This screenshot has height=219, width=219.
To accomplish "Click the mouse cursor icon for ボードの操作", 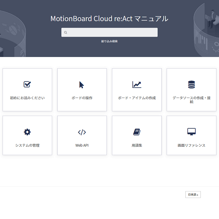I will coord(82,85).
